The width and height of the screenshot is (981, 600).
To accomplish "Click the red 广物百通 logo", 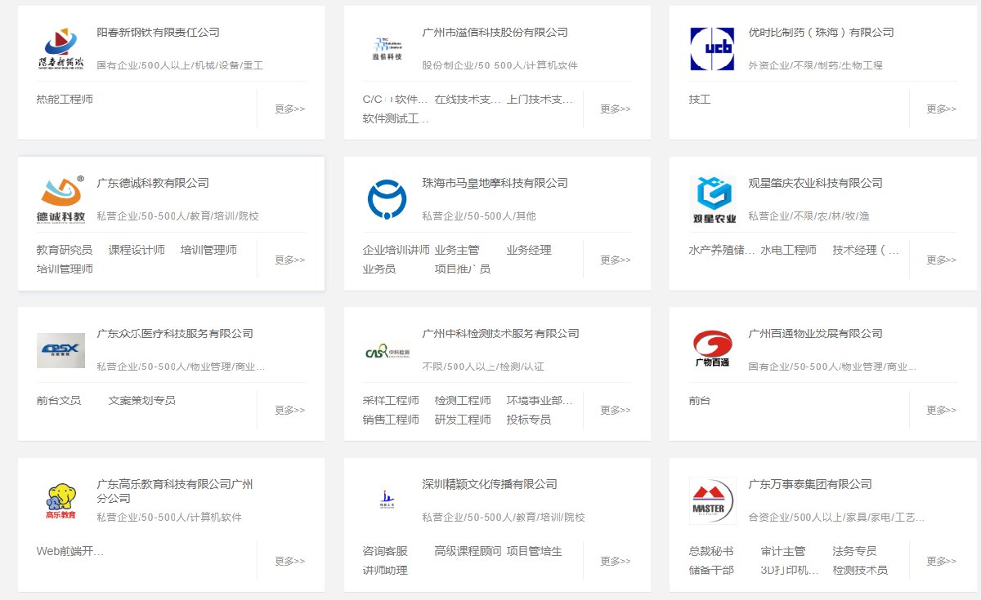I will pyautogui.click(x=710, y=346).
